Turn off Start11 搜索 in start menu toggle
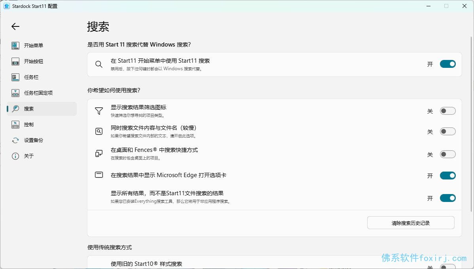 [x=448, y=64]
